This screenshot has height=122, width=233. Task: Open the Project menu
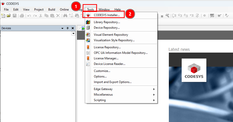39,10
